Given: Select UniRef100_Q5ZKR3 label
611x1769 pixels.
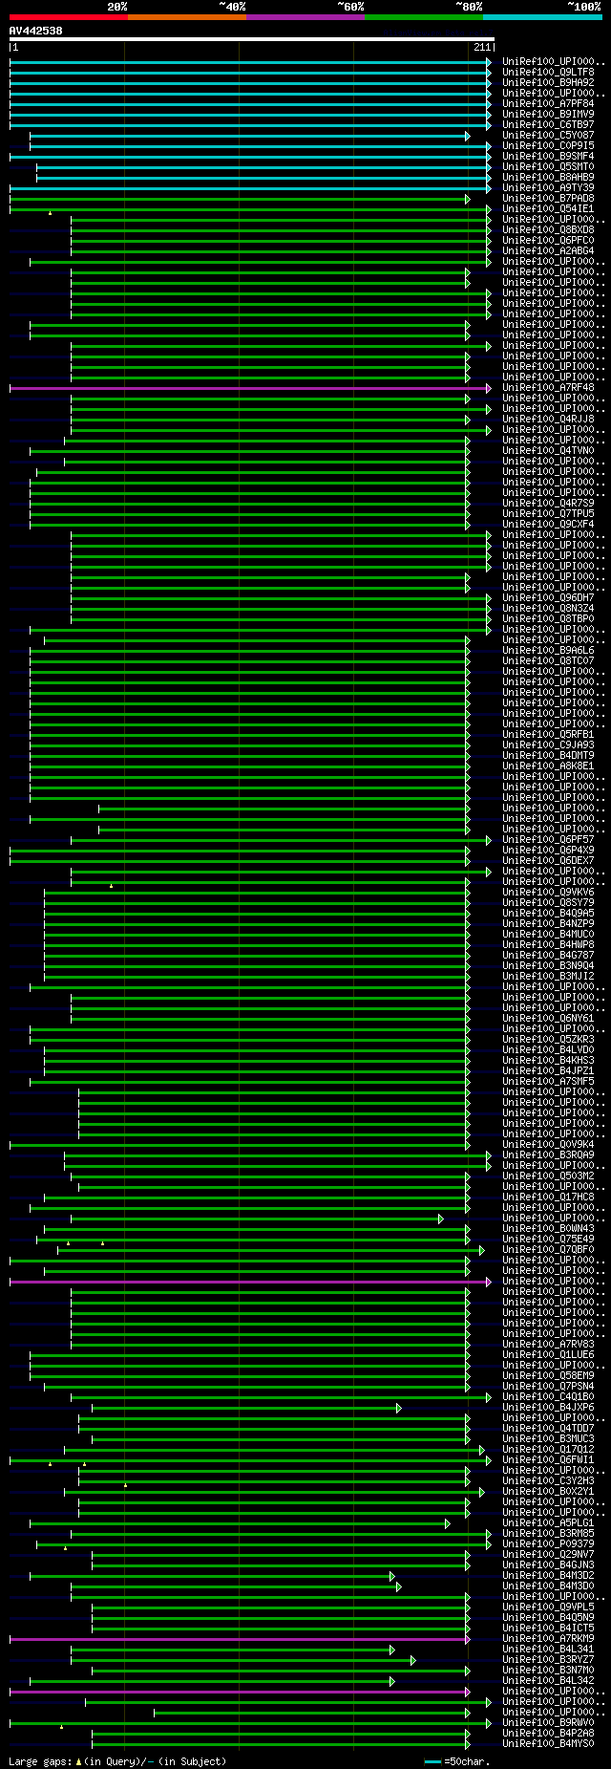Looking at the screenshot, I should tap(548, 1040).
